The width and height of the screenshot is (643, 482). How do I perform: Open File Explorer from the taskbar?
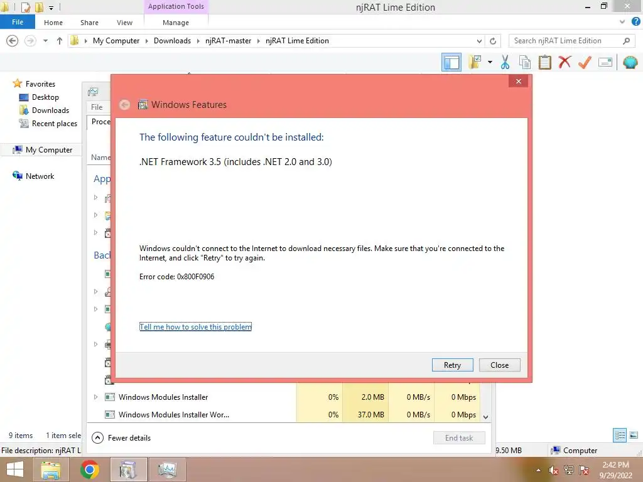[50, 469]
